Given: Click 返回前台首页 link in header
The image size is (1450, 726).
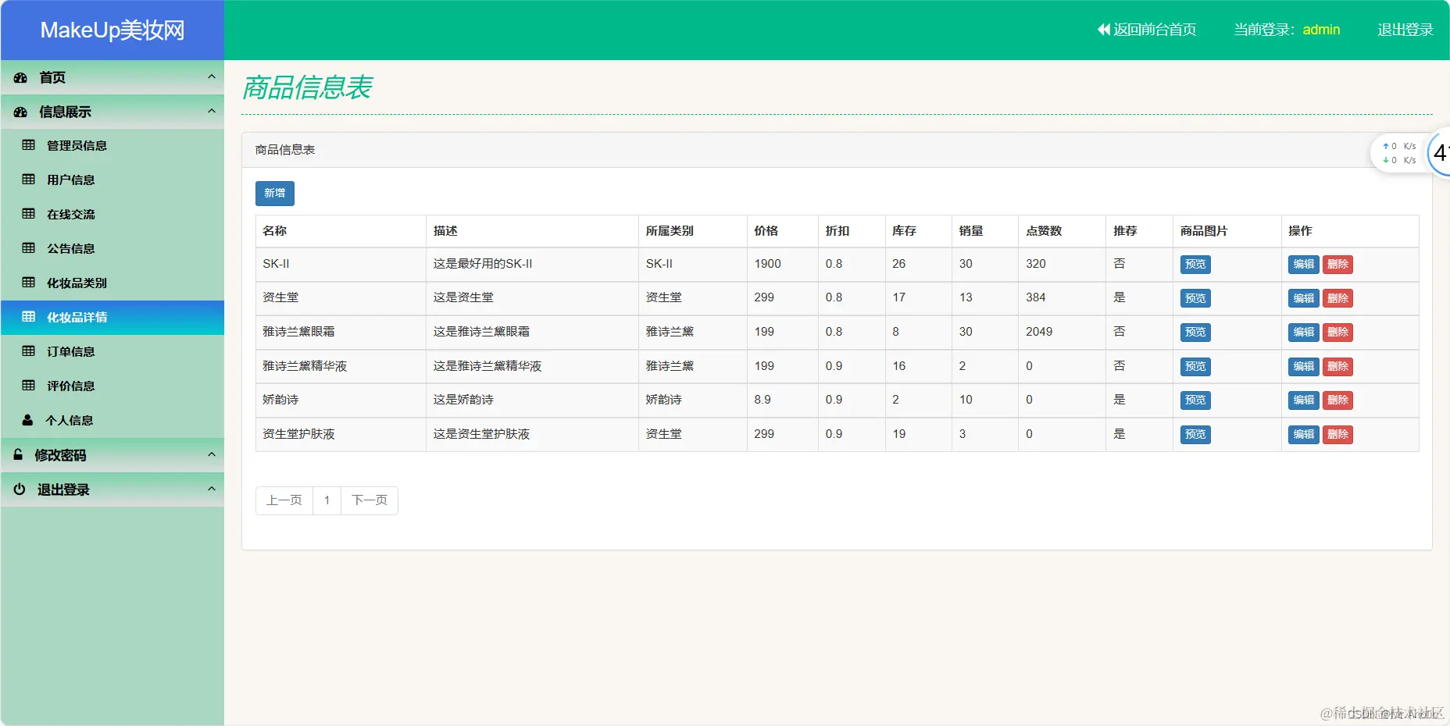Looking at the screenshot, I should point(1147,30).
